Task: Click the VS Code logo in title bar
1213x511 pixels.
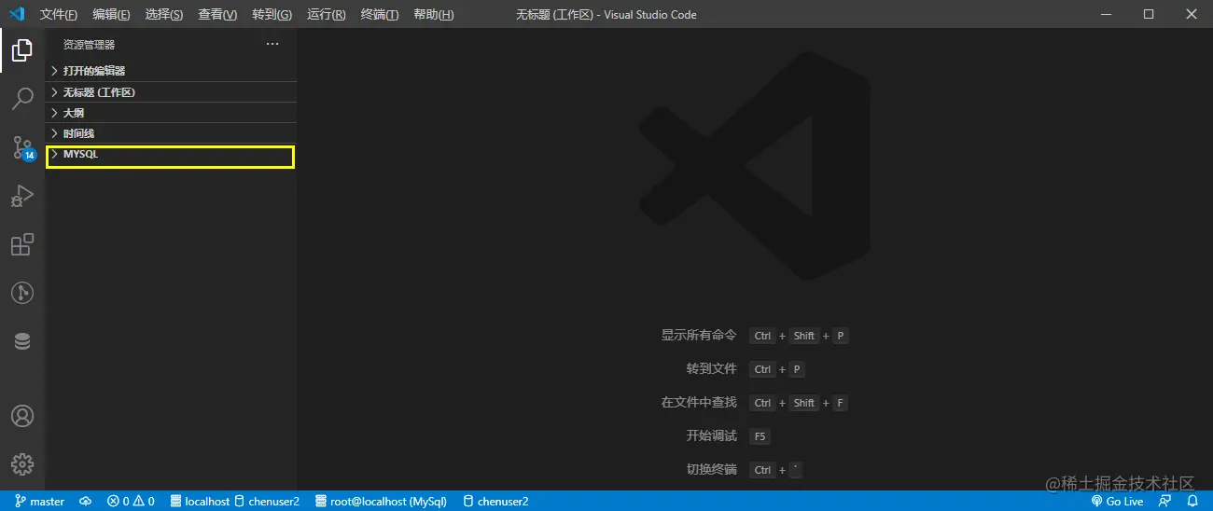Action: click(x=17, y=14)
